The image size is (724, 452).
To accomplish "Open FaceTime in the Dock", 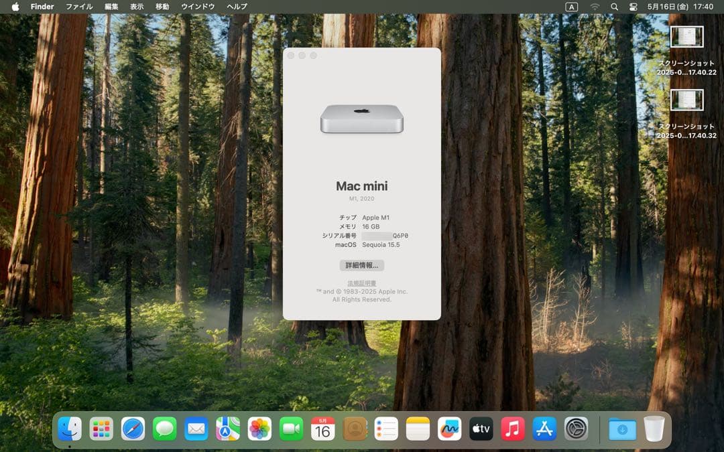I will 292,429.
